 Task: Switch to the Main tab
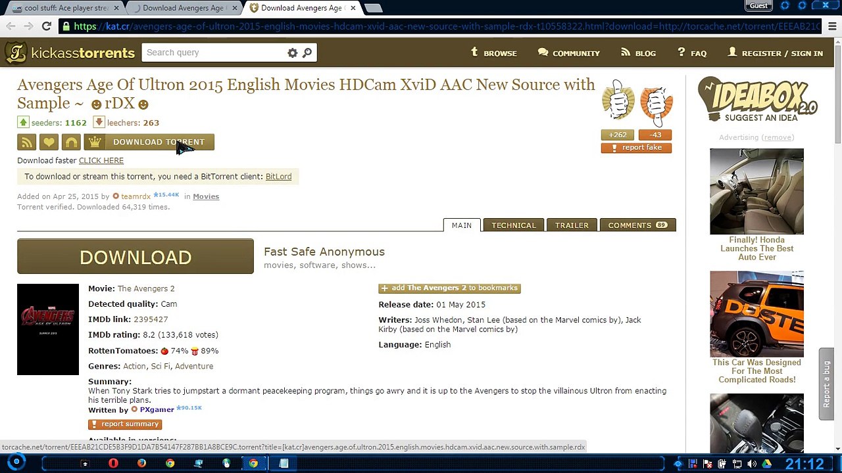461,225
